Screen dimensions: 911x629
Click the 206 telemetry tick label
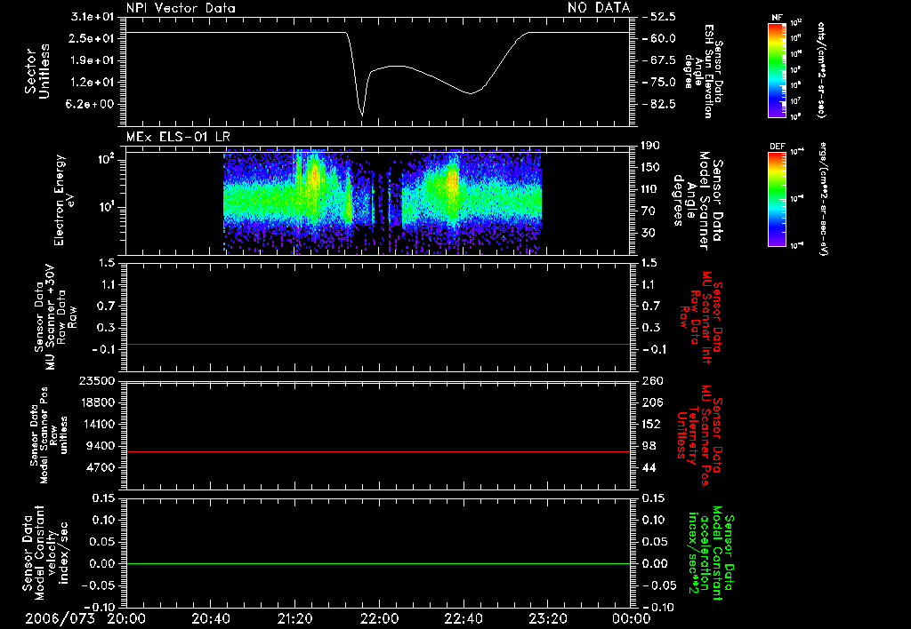pos(652,402)
